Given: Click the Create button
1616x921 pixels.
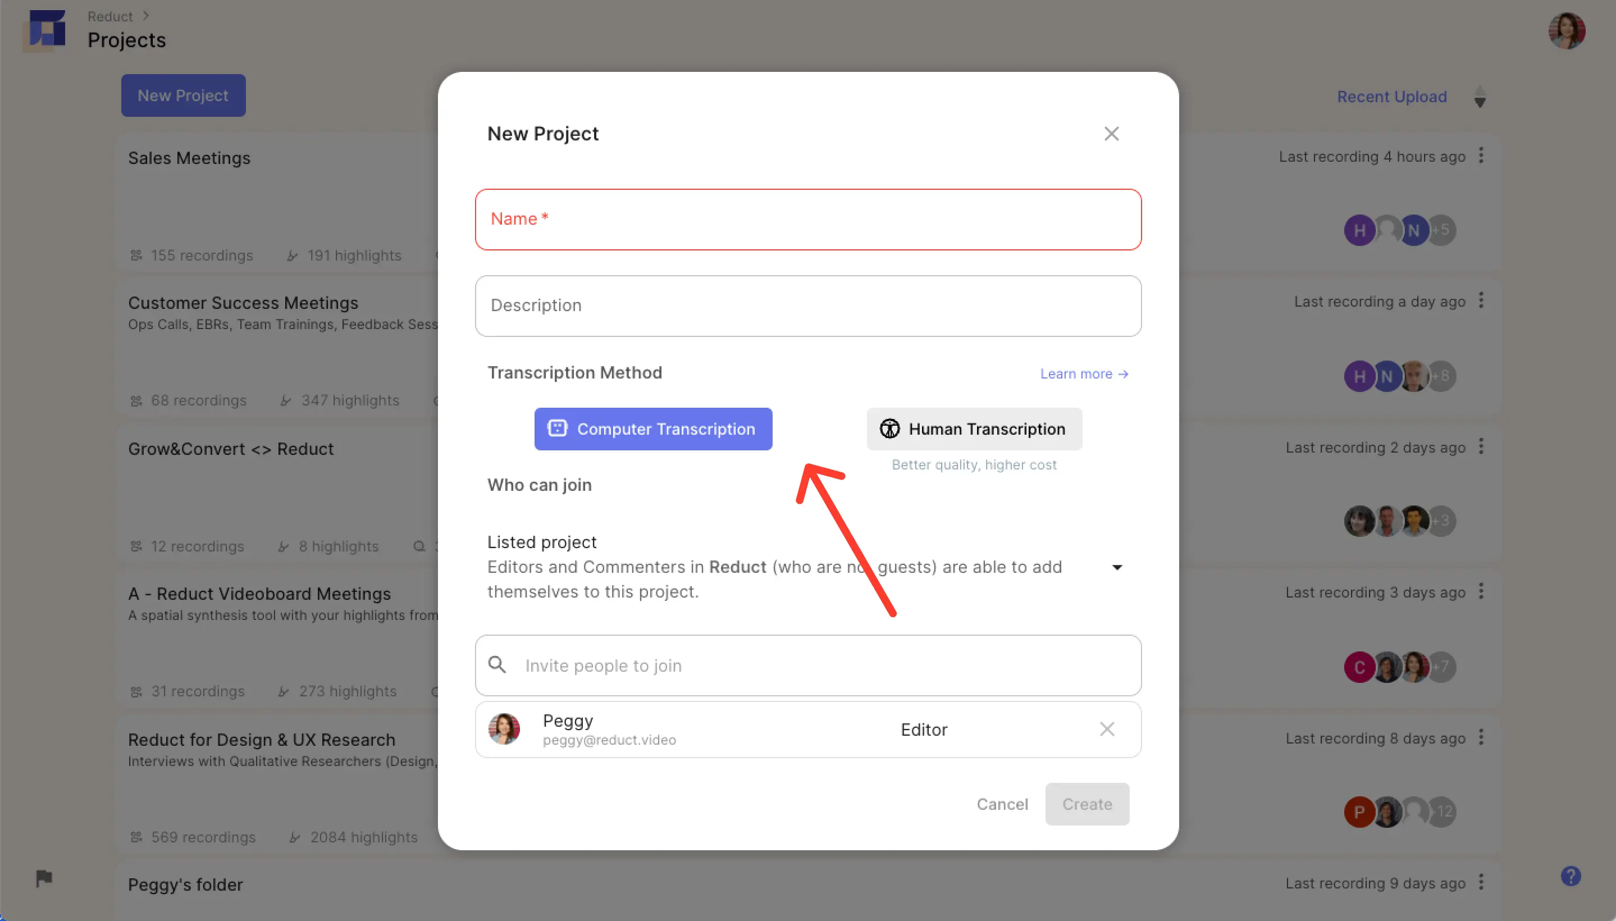Looking at the screenshot, I should click(1087, 804).
